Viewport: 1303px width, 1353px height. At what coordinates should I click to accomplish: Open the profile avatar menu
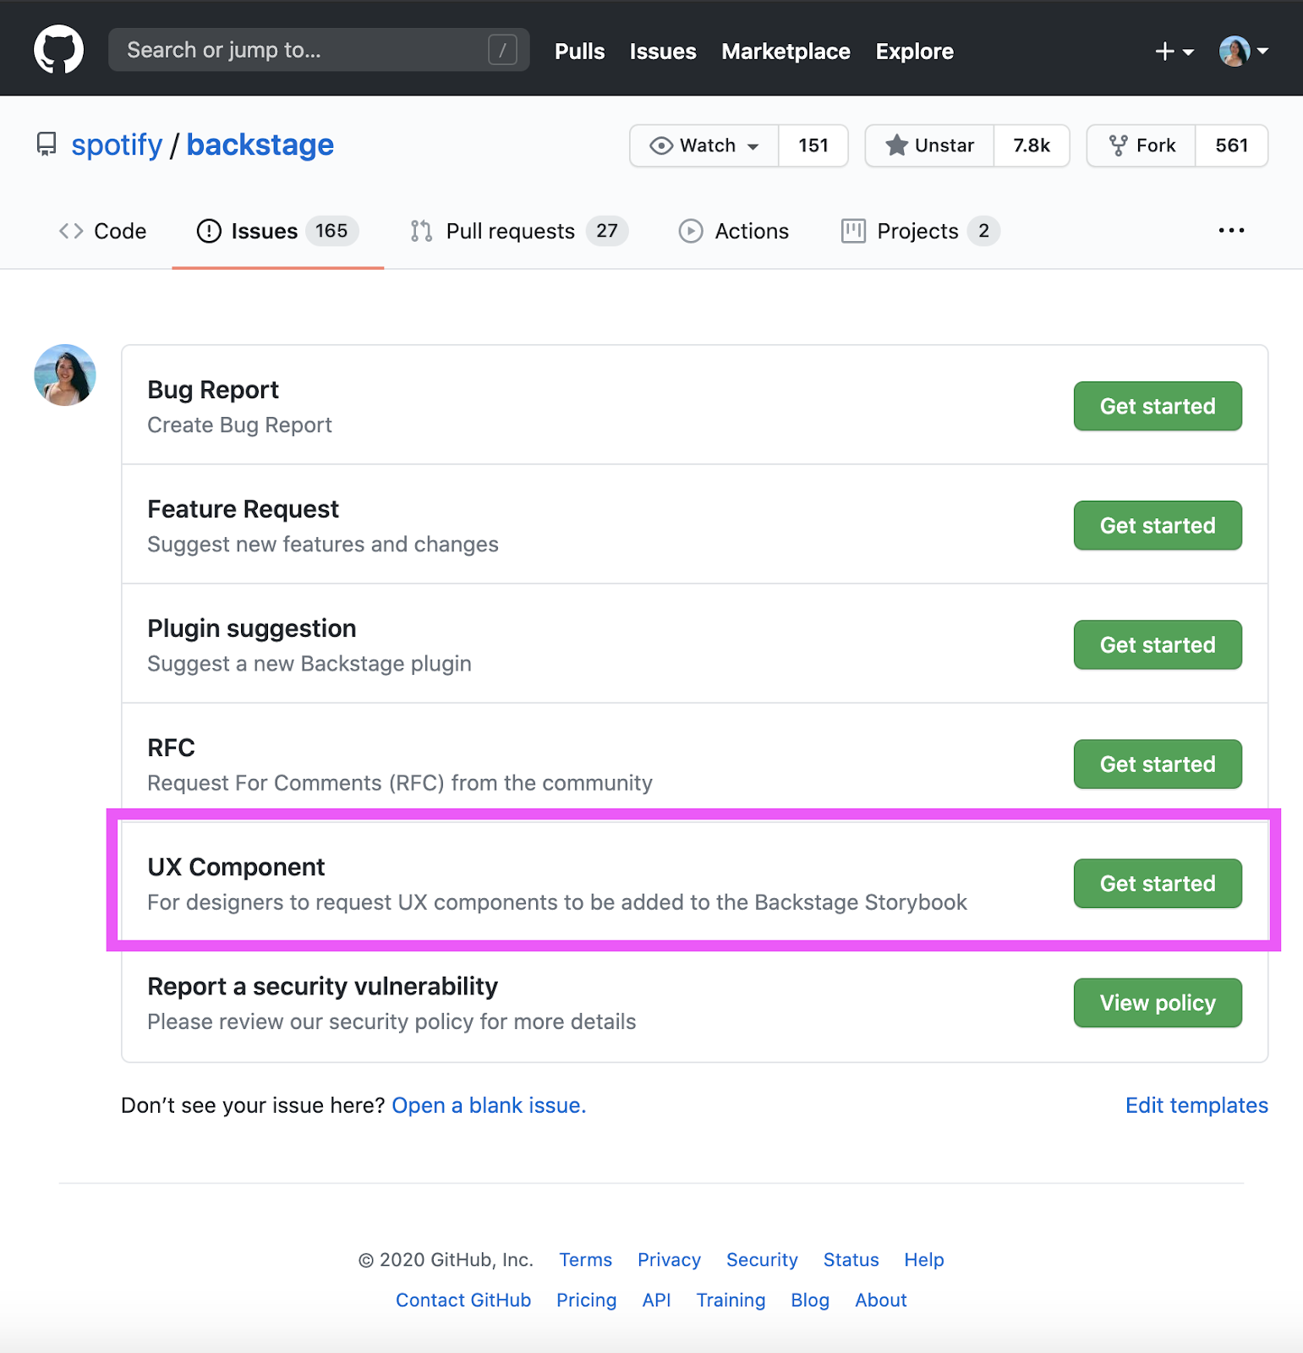(x=1243, y=52)
